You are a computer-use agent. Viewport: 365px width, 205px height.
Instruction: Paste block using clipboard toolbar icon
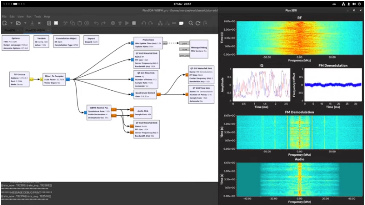point(80,23)
